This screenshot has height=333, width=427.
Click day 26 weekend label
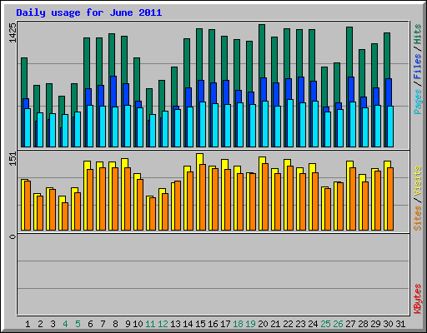click(x=338, y=324)
